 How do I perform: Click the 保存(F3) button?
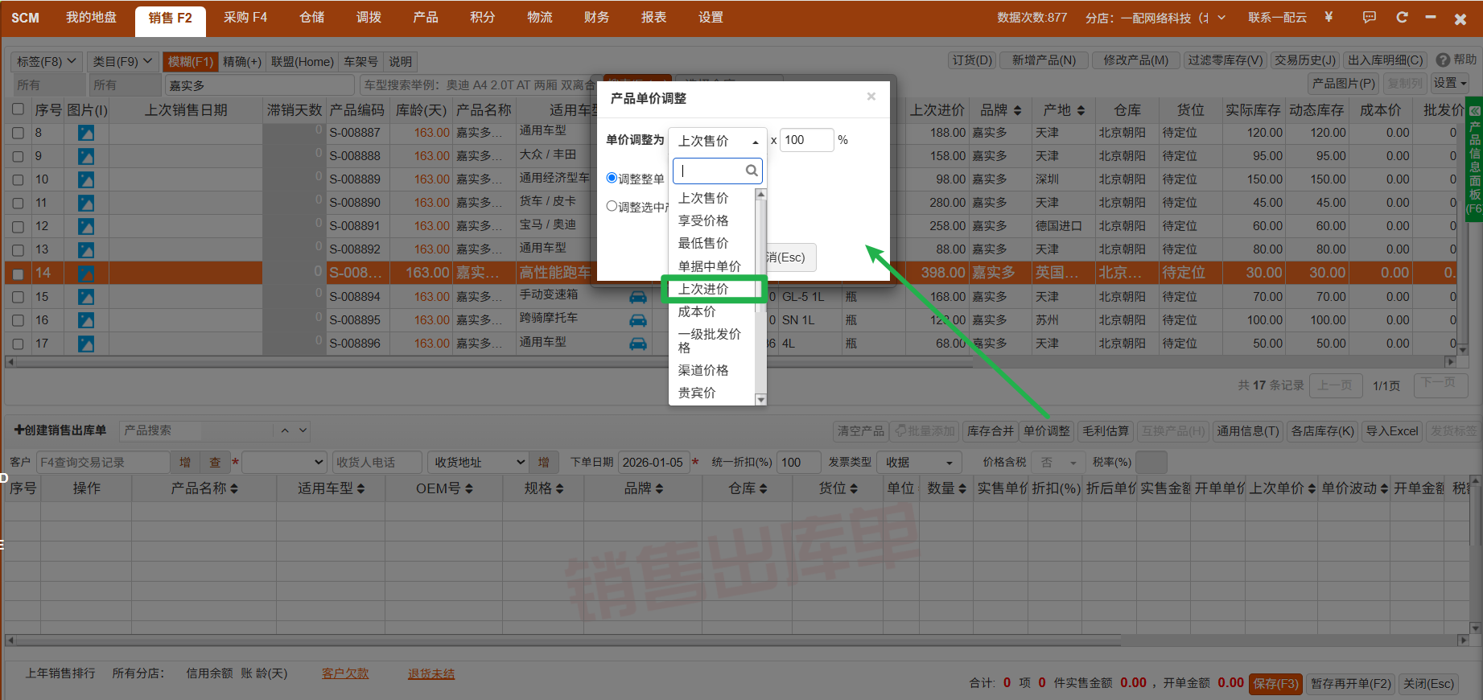point(1275,683)
